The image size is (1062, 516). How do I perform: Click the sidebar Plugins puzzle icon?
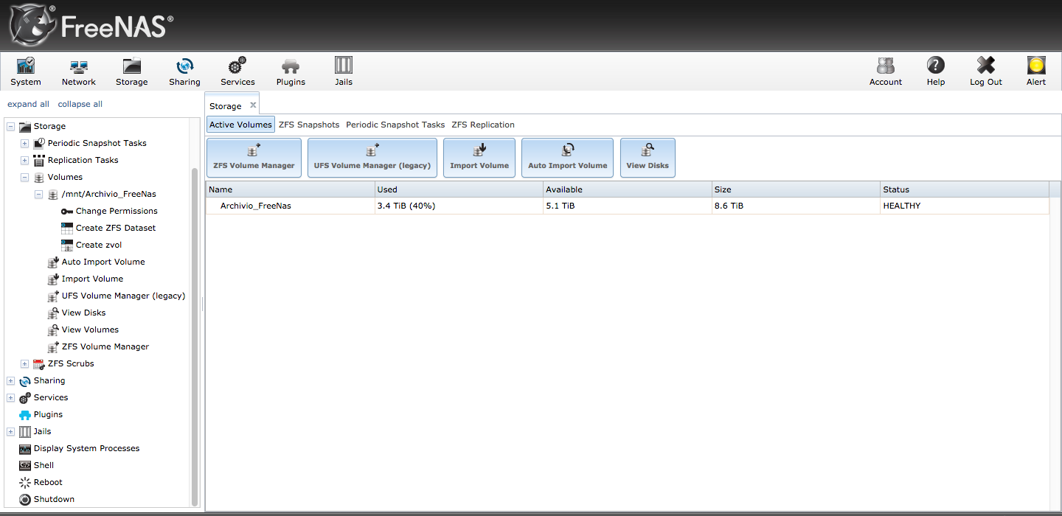click(x=25, y=414)
